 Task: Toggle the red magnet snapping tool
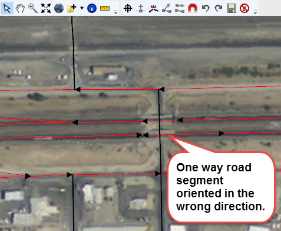pos(193,8)
